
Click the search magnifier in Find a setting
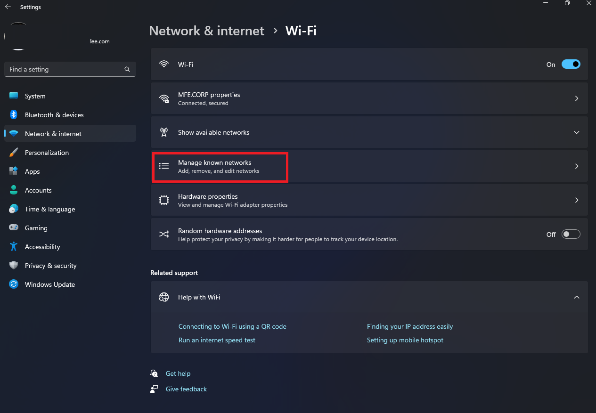pyautogui.click(x=127, y=69)
